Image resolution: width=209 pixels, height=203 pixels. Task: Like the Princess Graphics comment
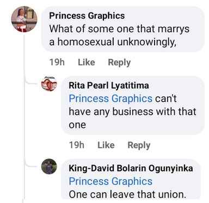click(87, 62)
